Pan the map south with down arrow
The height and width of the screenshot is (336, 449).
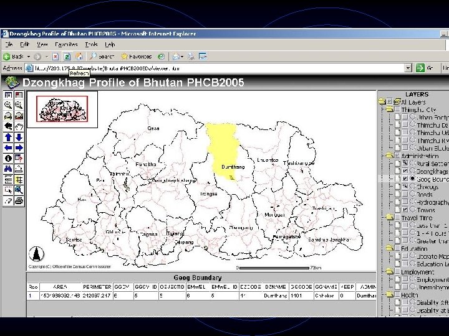tap(19, 138)
